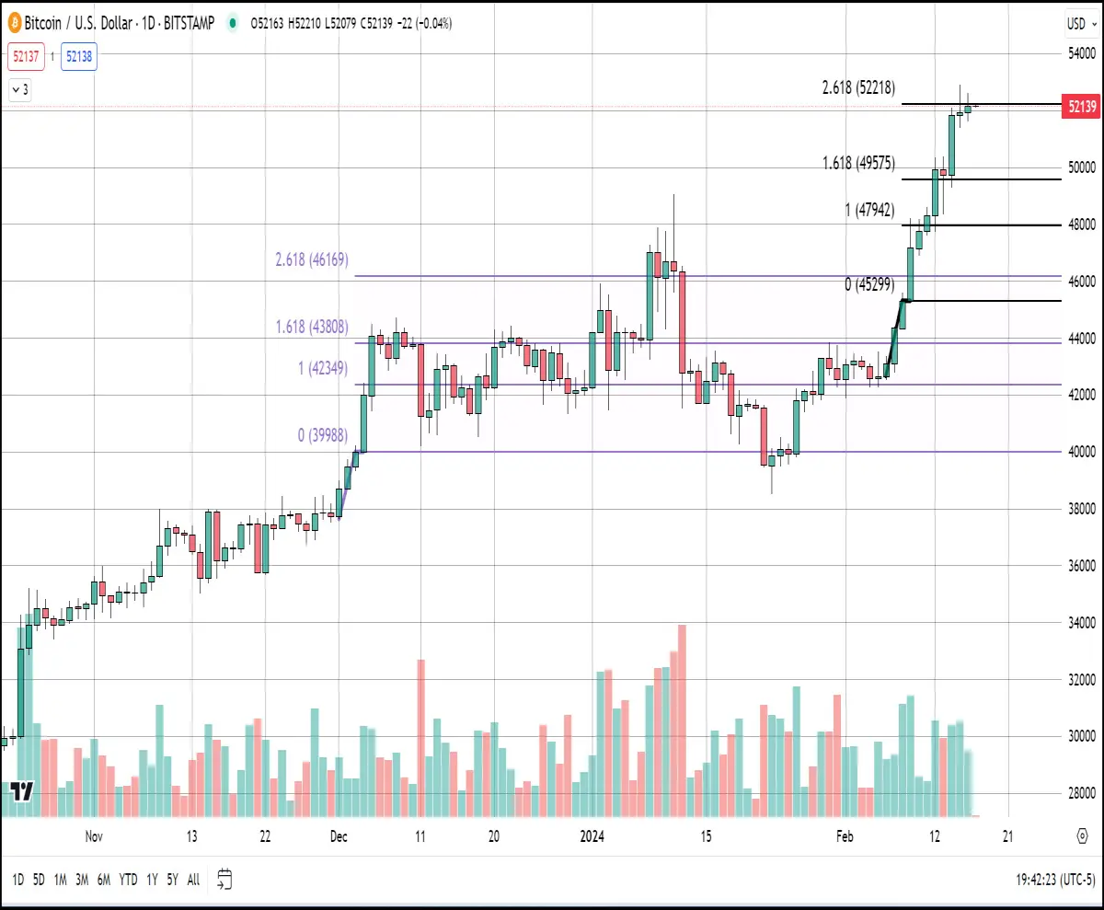This screenshot has width=1104, height=910.
Task: Select the 1D time range
Action: [x=17, y=880]
